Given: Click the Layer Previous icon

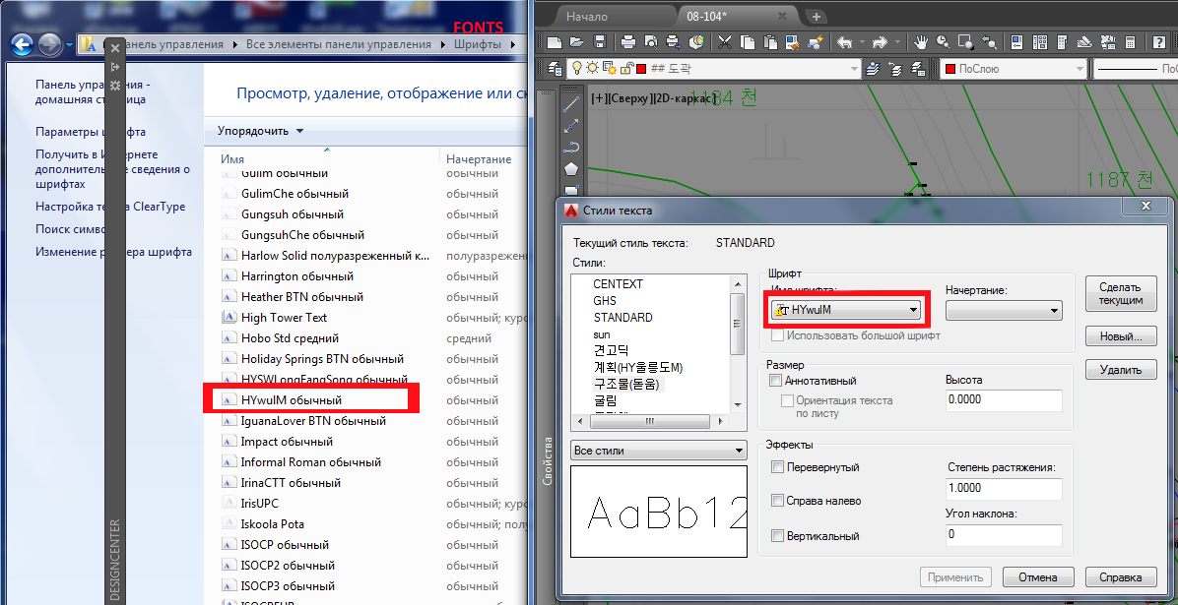Looking at the screenshot, I should point(895,68).
